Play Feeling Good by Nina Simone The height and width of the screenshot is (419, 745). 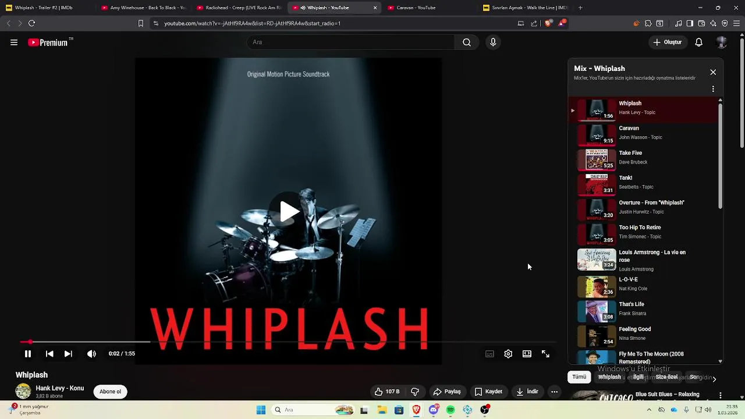tap(644, 335)
